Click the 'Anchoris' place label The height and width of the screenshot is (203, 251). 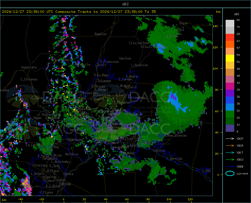click(x=72, y=154)
